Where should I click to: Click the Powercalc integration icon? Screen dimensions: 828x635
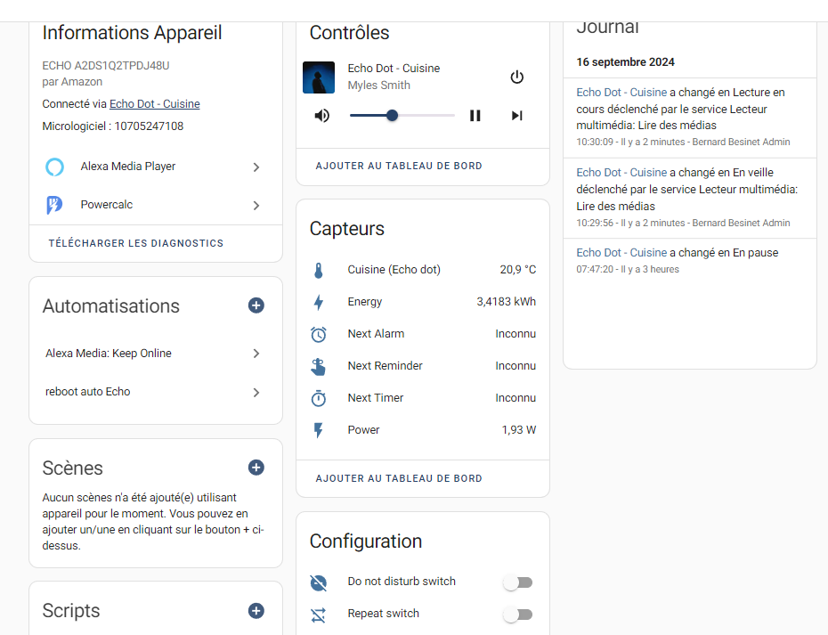[x=55, y=205]
